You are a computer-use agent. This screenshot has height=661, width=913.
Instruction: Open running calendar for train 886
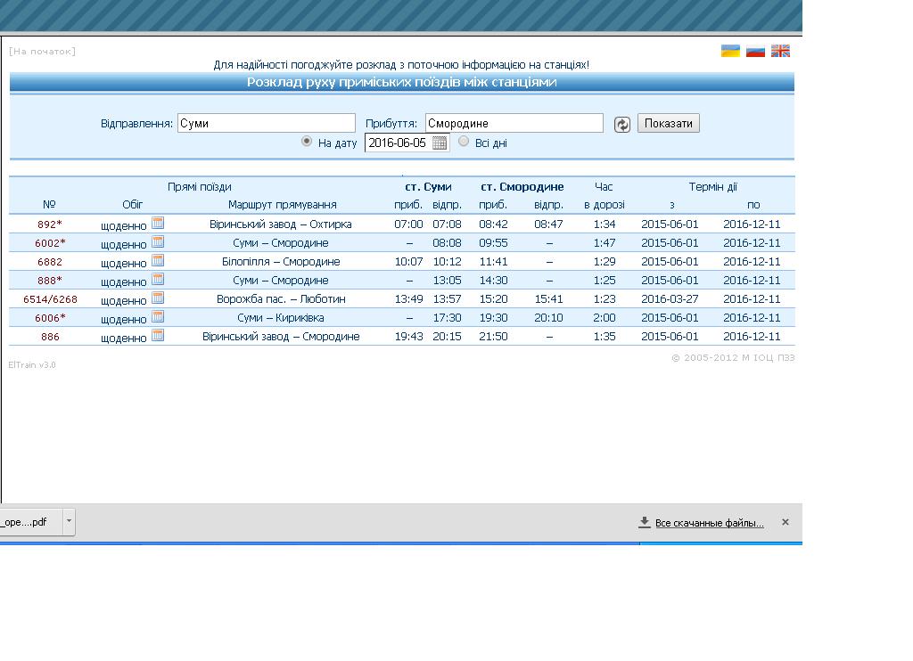(x=158, y=335)
